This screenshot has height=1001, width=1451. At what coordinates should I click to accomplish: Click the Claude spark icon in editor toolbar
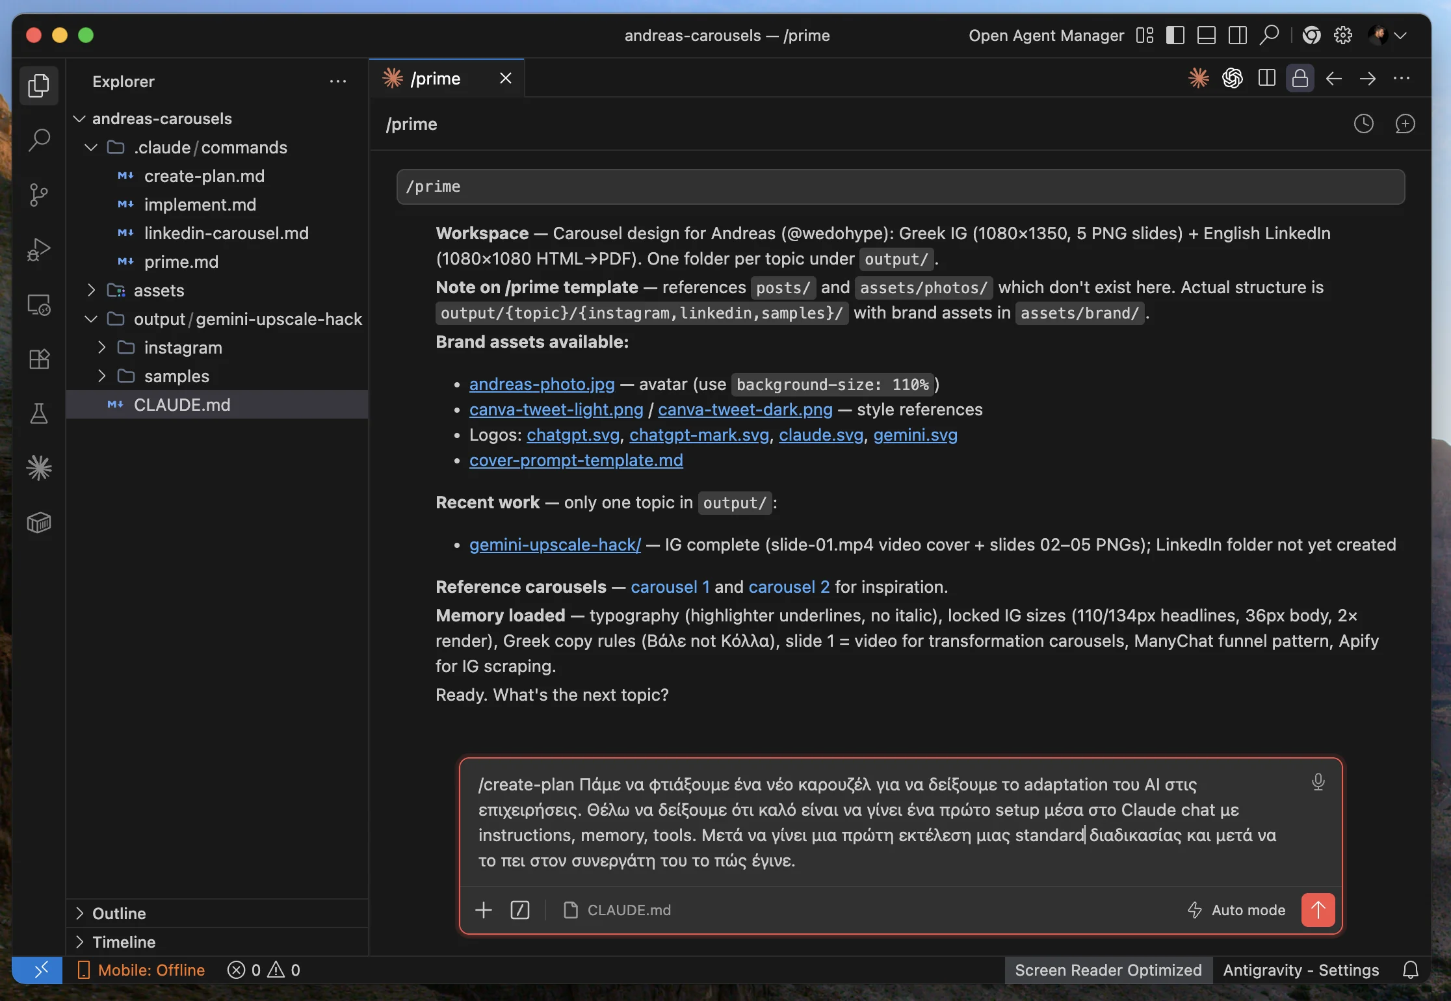pyautogui.click(x=1199, y=79)
